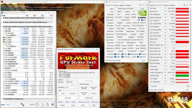Toggle the OpenCL computing checkbox
This screenshot has height=108, width=192.
[x=115, y=54]
